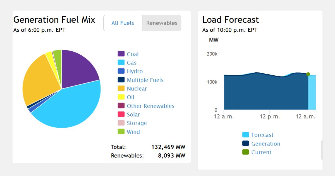Screen dimensions: 335x176
Task: Hide Other Renewables via its legend label
Action: coord(150,106)
